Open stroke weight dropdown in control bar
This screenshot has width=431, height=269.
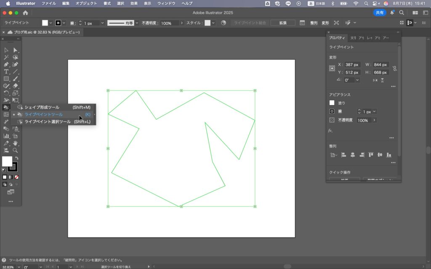tap(102, 23)
